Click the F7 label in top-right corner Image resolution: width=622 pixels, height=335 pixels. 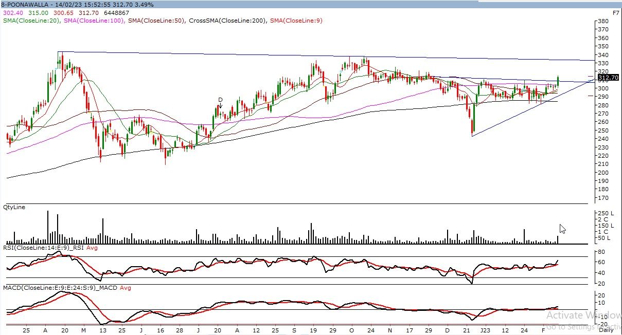(615, 12)
